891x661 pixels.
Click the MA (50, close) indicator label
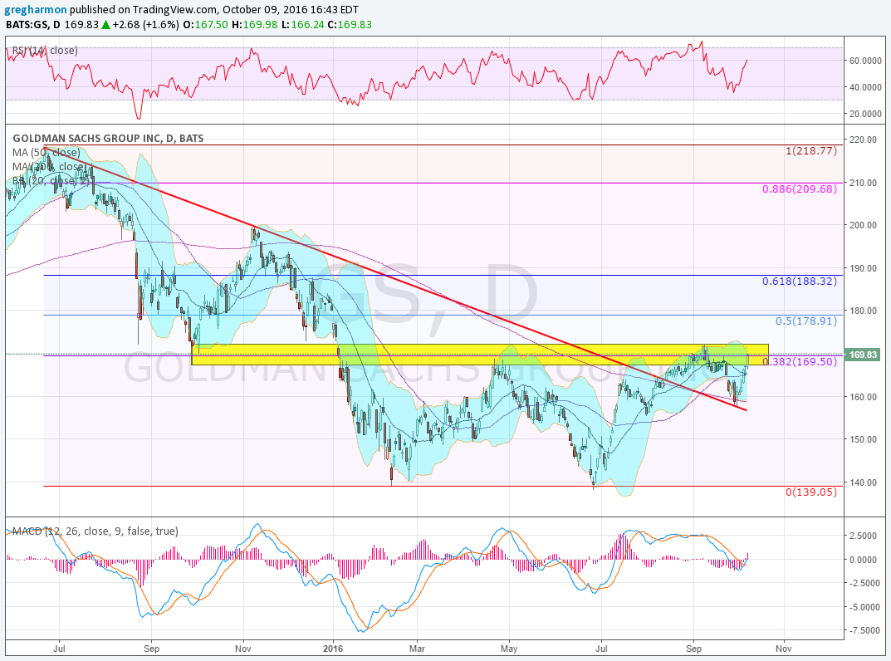click(x=46, y=152)
